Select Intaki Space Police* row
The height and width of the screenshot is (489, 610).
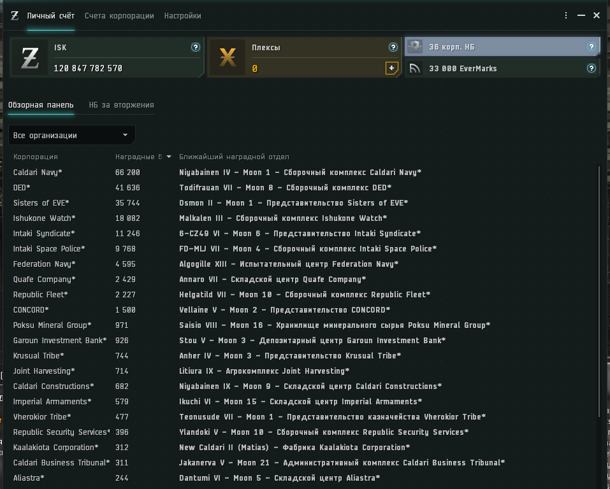[x=303, y=248]
